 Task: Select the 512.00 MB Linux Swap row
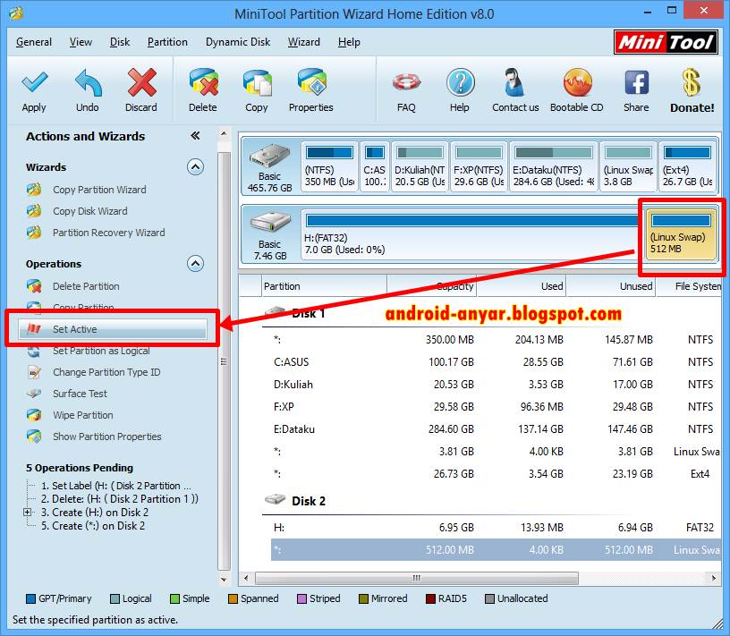(496, 550)
